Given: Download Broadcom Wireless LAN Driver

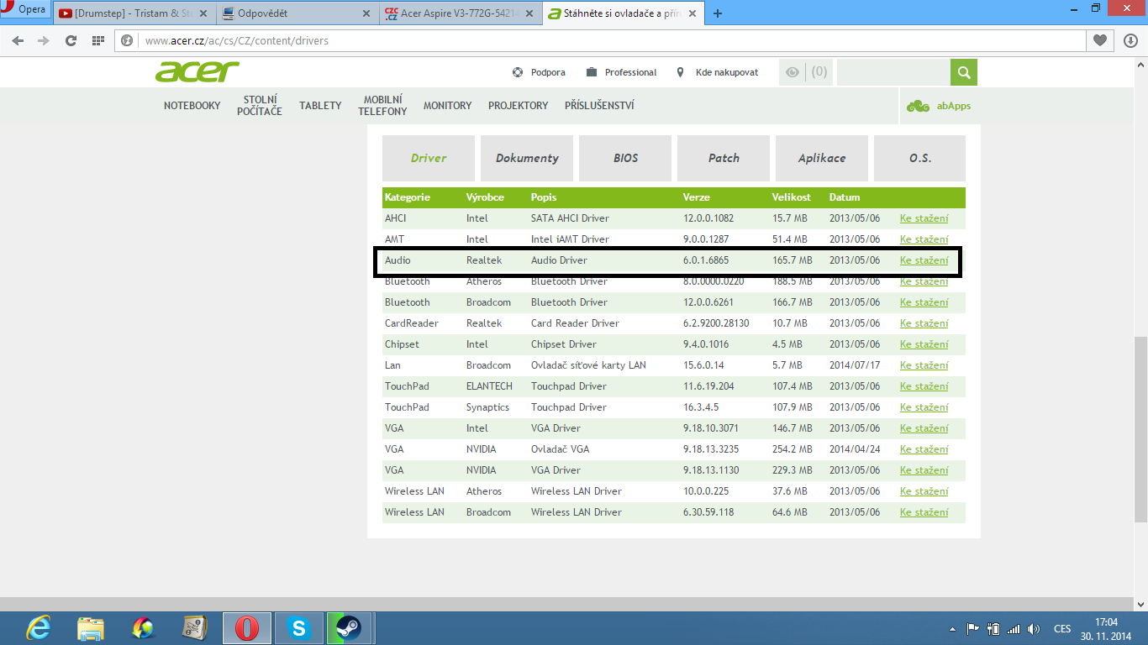Looking at the screenshot, I should pos(924,512).
